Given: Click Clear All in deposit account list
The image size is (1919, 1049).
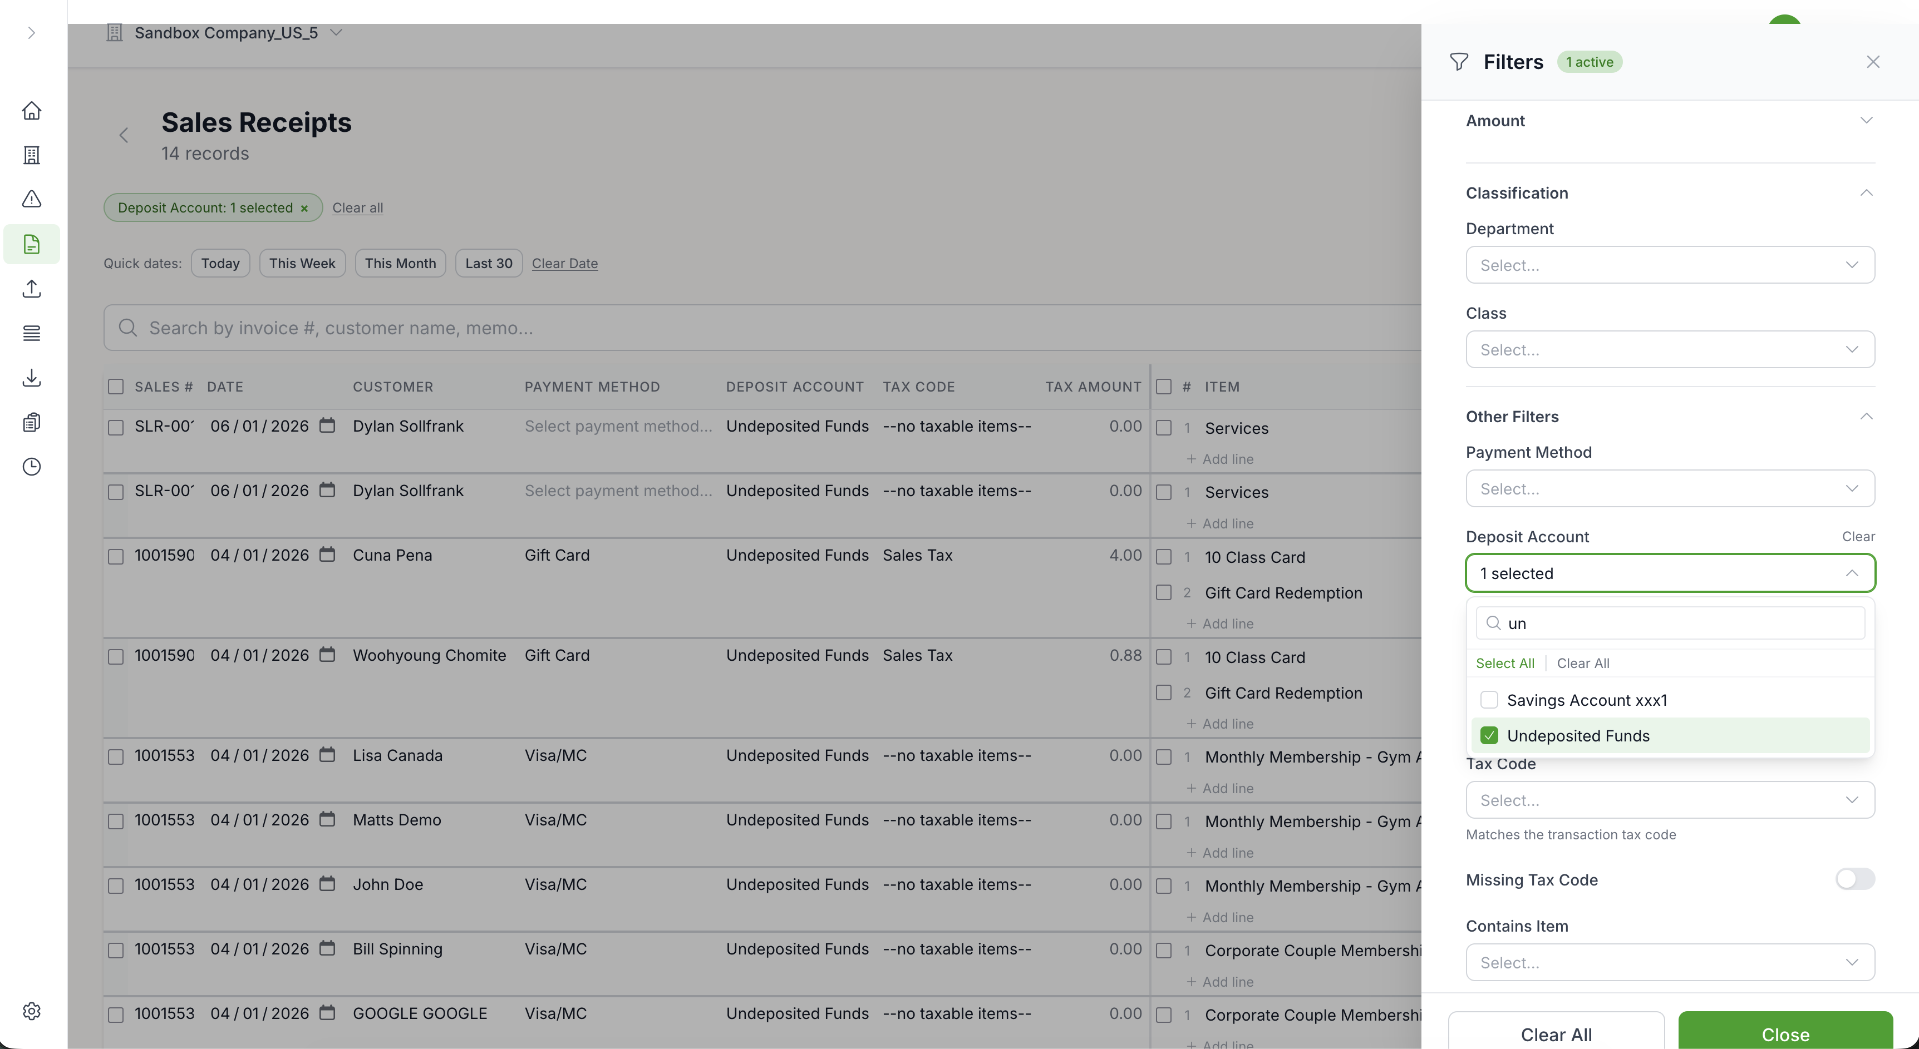Looking at the screenshot, I should click(1583, 664).
